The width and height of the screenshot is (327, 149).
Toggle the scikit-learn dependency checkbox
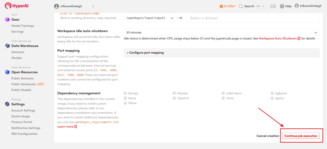[x=223, y=93]
